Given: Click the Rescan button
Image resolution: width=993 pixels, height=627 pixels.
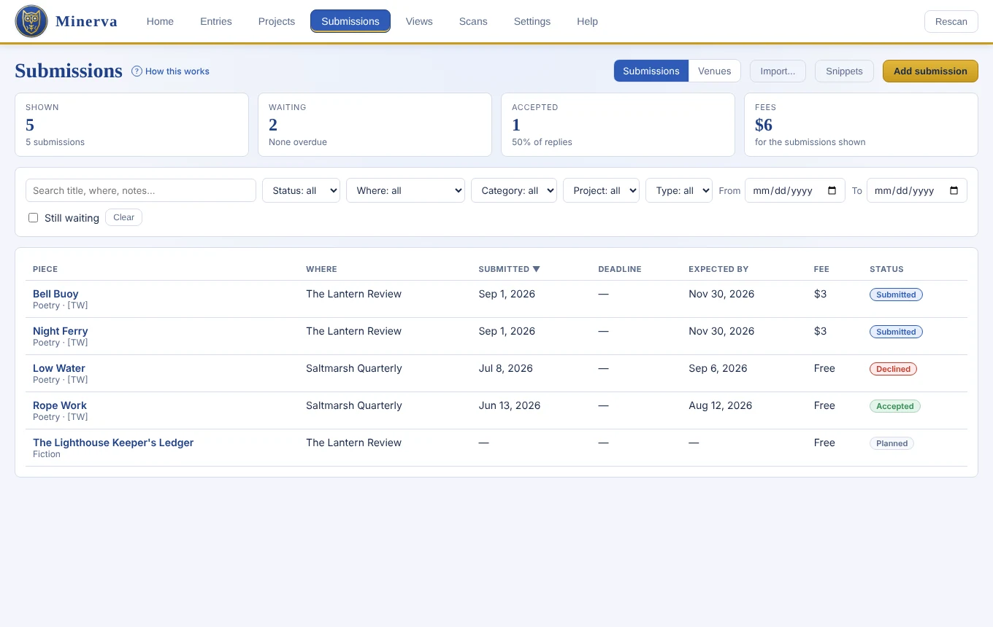Looking at the screenshot, I should point(951,21).
